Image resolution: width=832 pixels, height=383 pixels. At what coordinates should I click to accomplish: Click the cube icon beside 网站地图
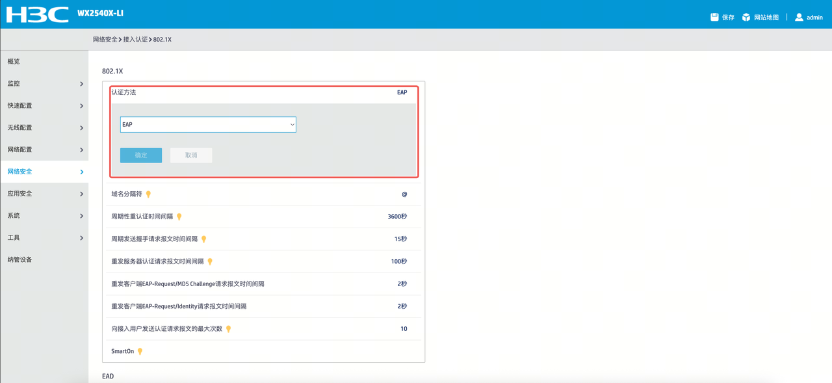tap(746, 17)
